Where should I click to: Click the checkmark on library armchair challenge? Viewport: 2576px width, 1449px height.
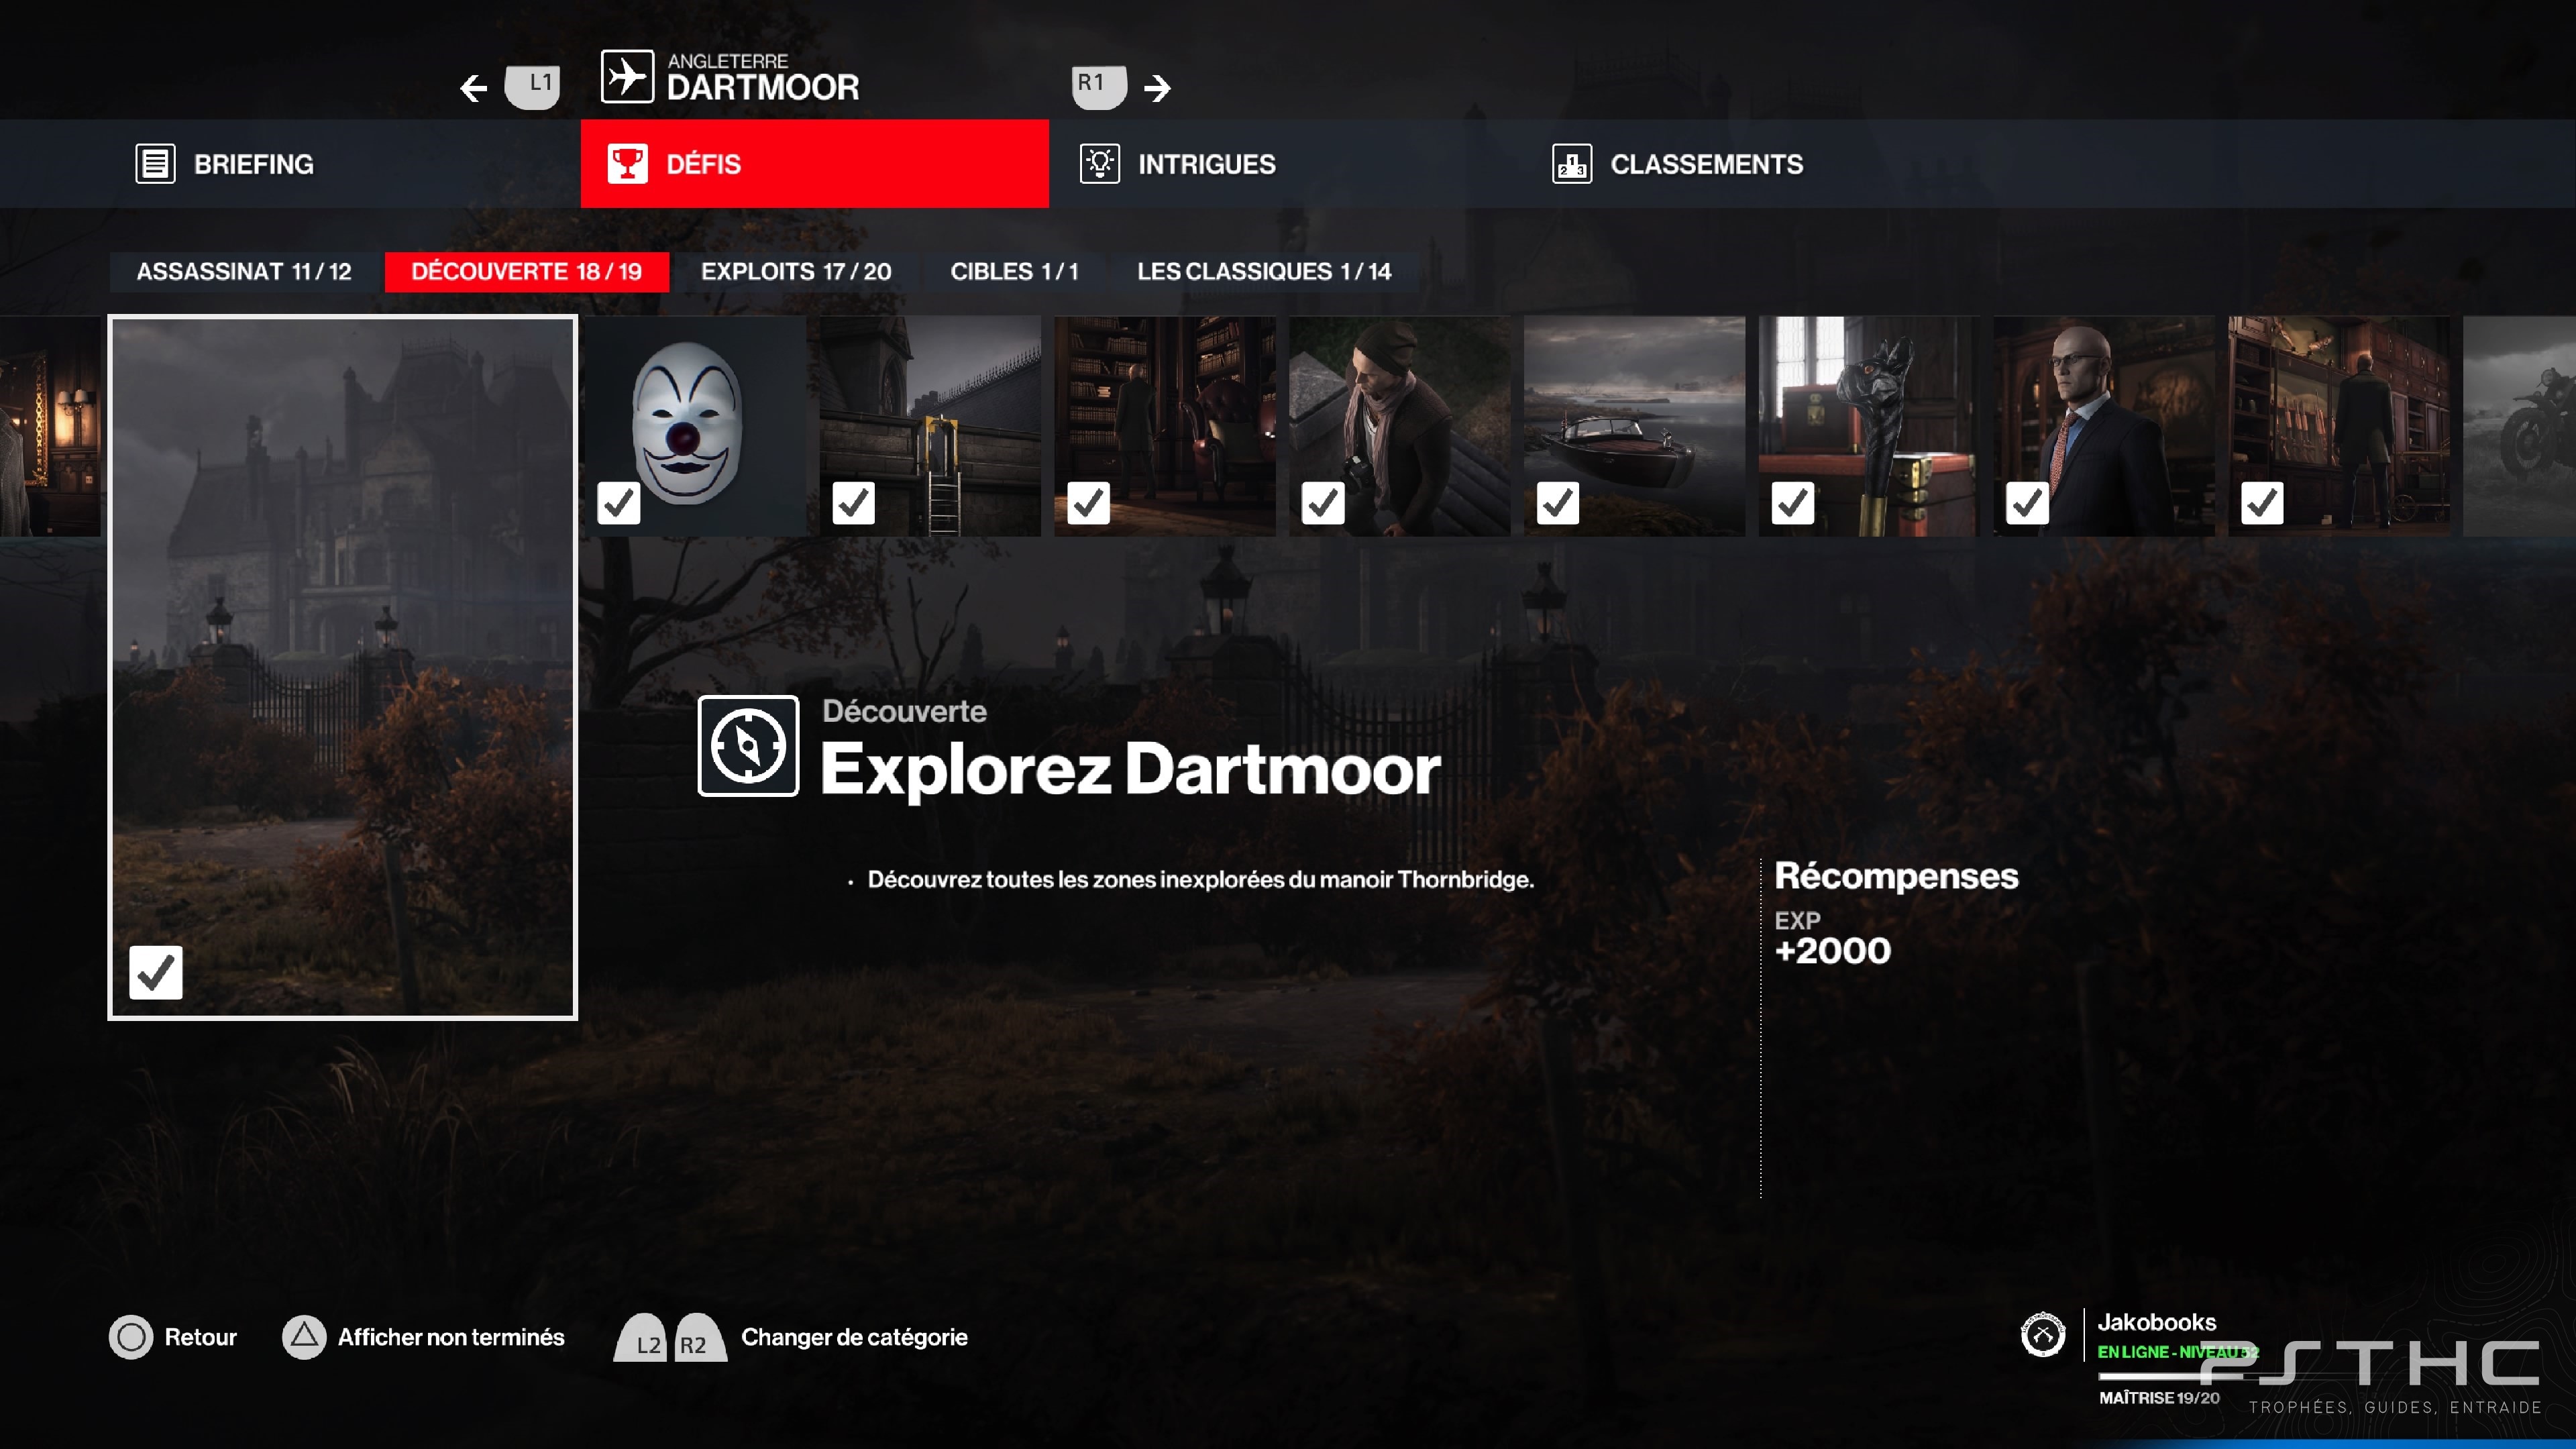[x=1089, y=503]
